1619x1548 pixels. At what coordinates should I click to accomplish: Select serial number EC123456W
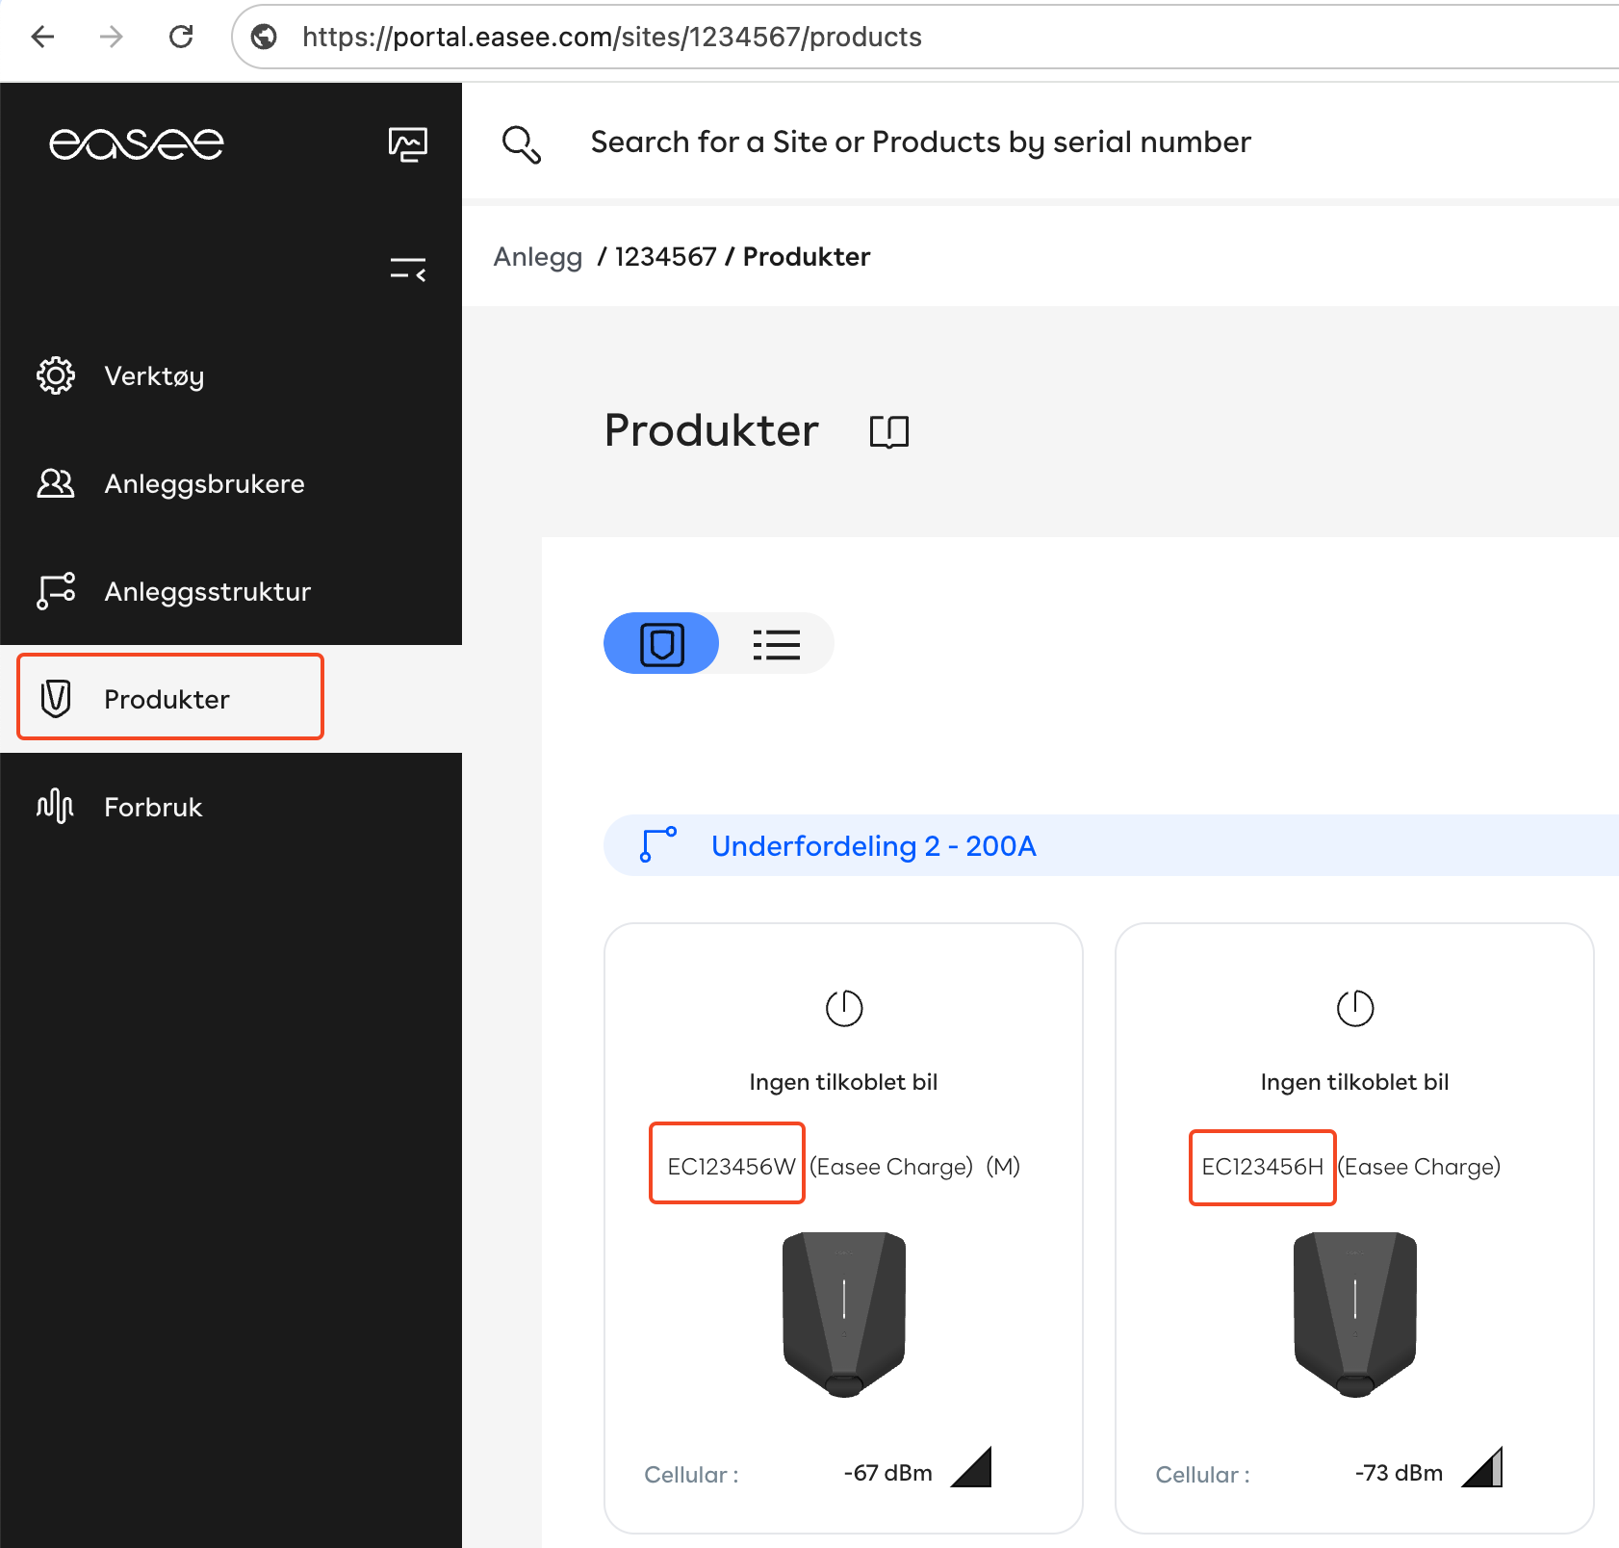[731, 1167]
